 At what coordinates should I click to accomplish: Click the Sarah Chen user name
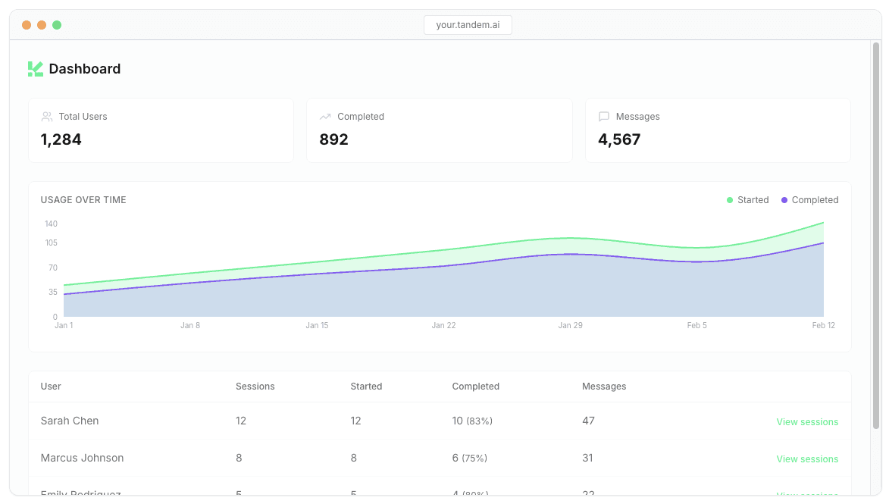pos(70,421)
